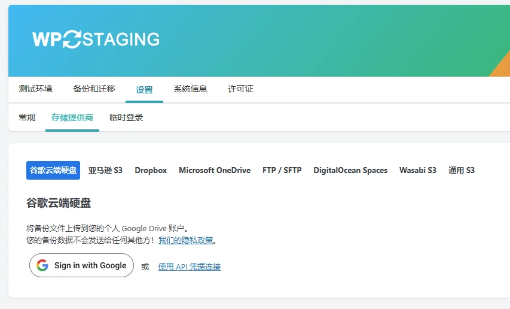This screenshot has height=309, width=510.
Task: Choose the FTP / SFTP provider
Action: pyautogui.click(x=282, y=170)
